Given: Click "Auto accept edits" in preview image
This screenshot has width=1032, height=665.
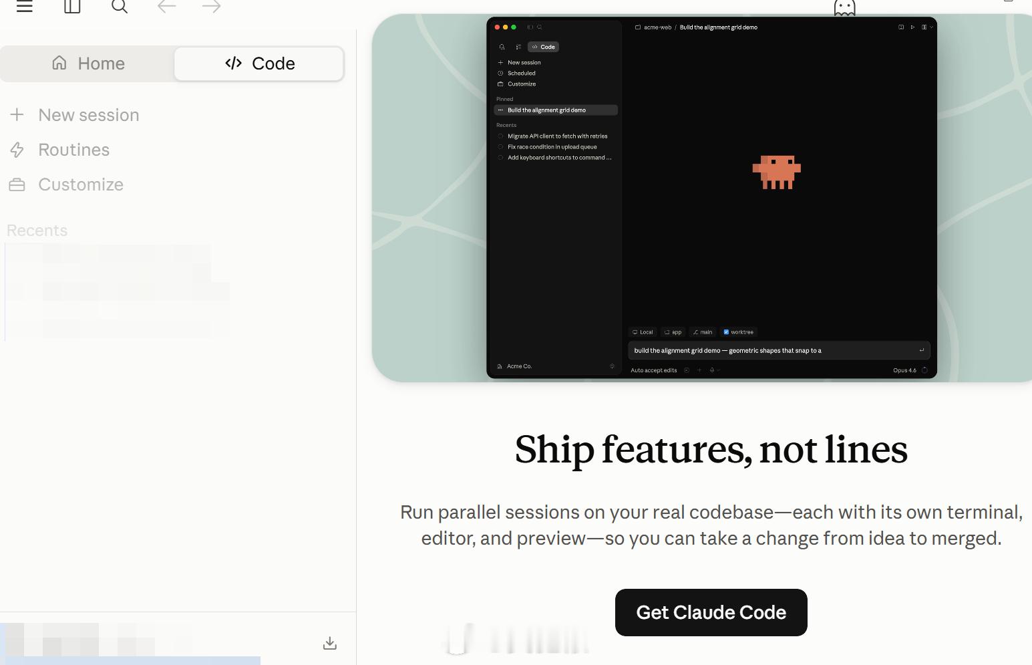Looking at the screenshot, I should [x=653, y=370].
